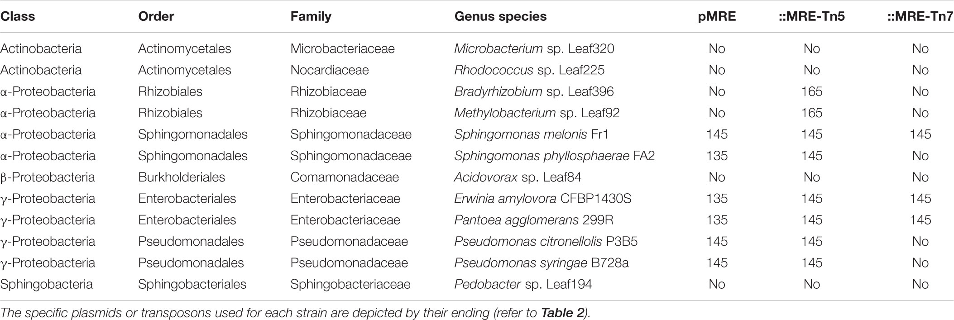
Task: Click the ::MRE-Tn5 column header
Action: 811,16
